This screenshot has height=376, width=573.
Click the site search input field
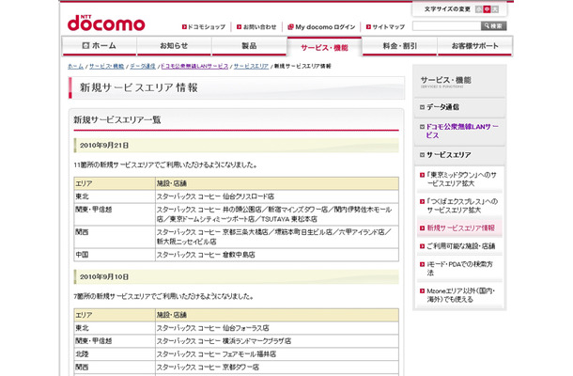point(446,26)
